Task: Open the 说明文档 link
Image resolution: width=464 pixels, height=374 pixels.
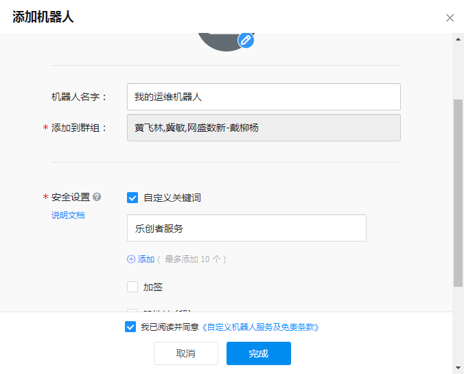Action: [68, 215]
